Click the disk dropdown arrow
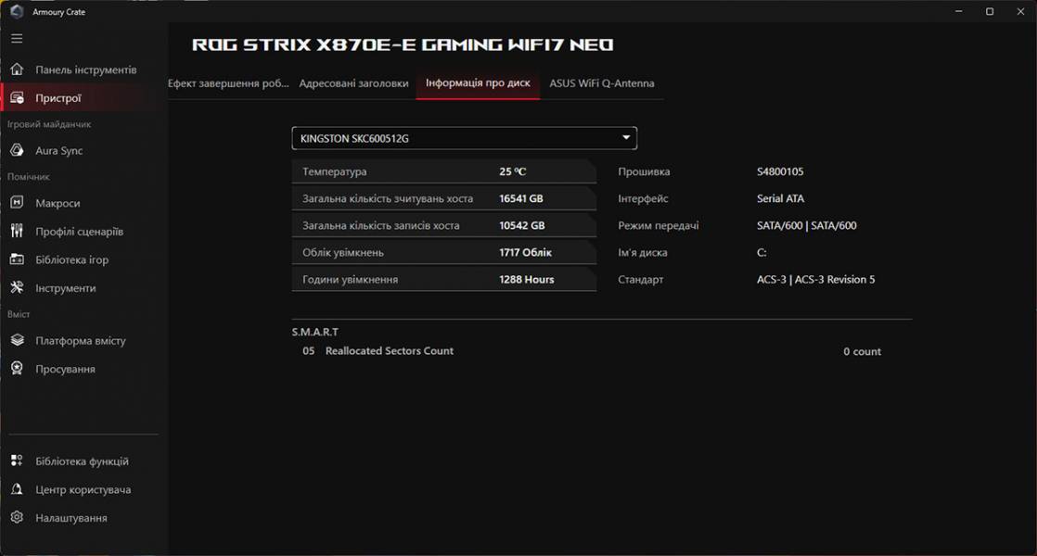This screenshot has height=556, width=1037. coord(626,137)
